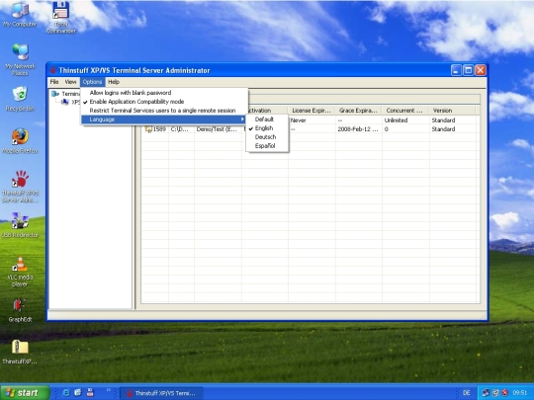Open the File menu

click(x=54, y=82)
